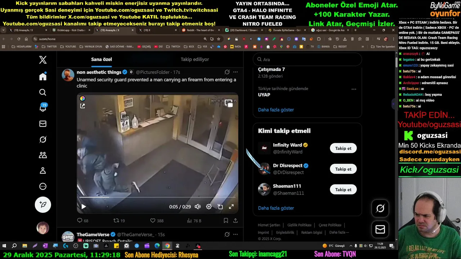This screenshot has height=259, width=461.
Task: Open Çerez Politikası footer link
Action: tap(330, 225)
